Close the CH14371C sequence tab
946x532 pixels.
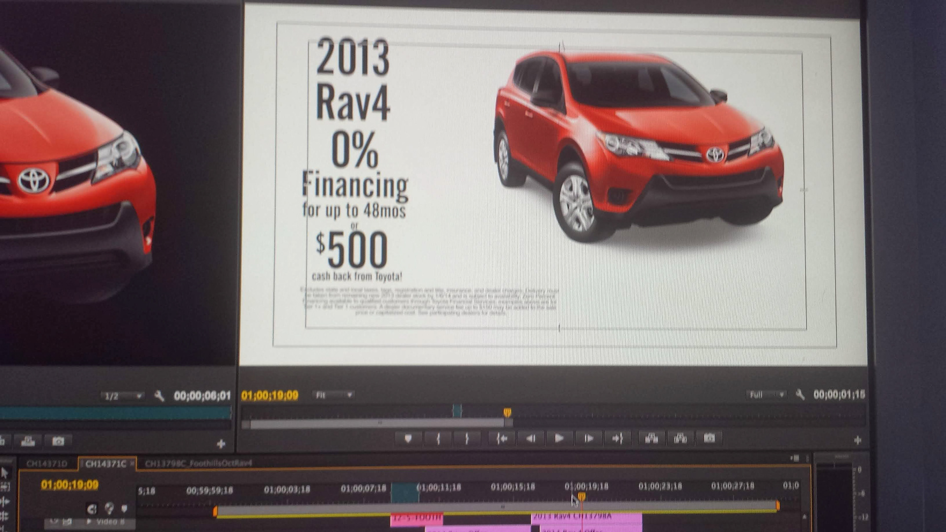[x=132, y=464]
